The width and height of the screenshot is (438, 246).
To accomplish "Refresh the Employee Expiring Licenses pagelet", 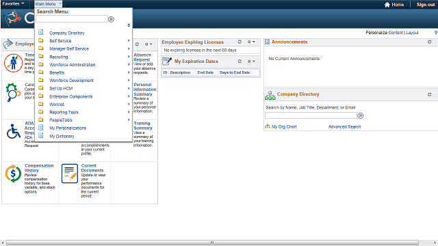I will click(240, 42).
